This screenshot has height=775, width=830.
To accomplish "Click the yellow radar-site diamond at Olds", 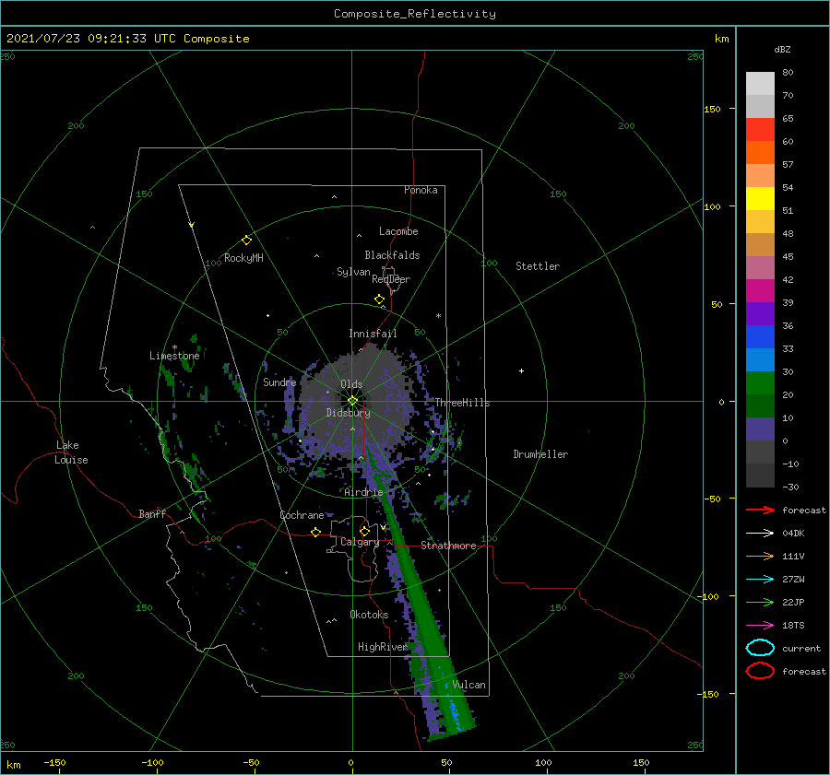I will [352, 401].
